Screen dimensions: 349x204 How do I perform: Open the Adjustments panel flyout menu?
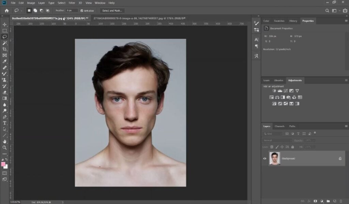(x=346, y=80)
